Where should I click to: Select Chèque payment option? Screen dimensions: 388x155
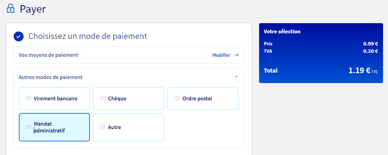tap(129, 98)
